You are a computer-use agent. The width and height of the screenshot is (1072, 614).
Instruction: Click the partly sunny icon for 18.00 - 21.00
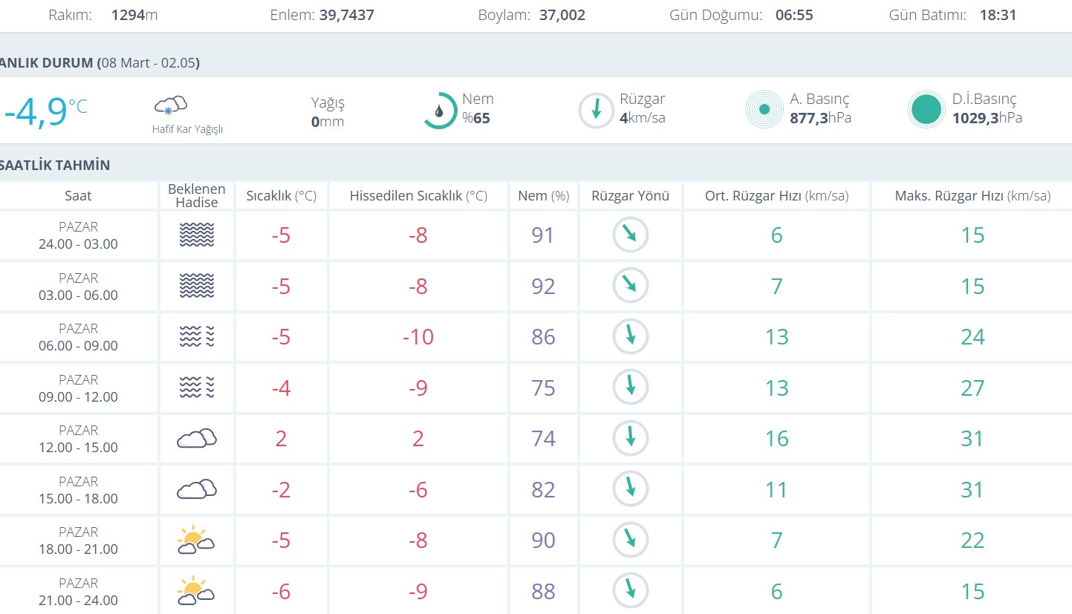pyautogui.click(x=196, y=540)
